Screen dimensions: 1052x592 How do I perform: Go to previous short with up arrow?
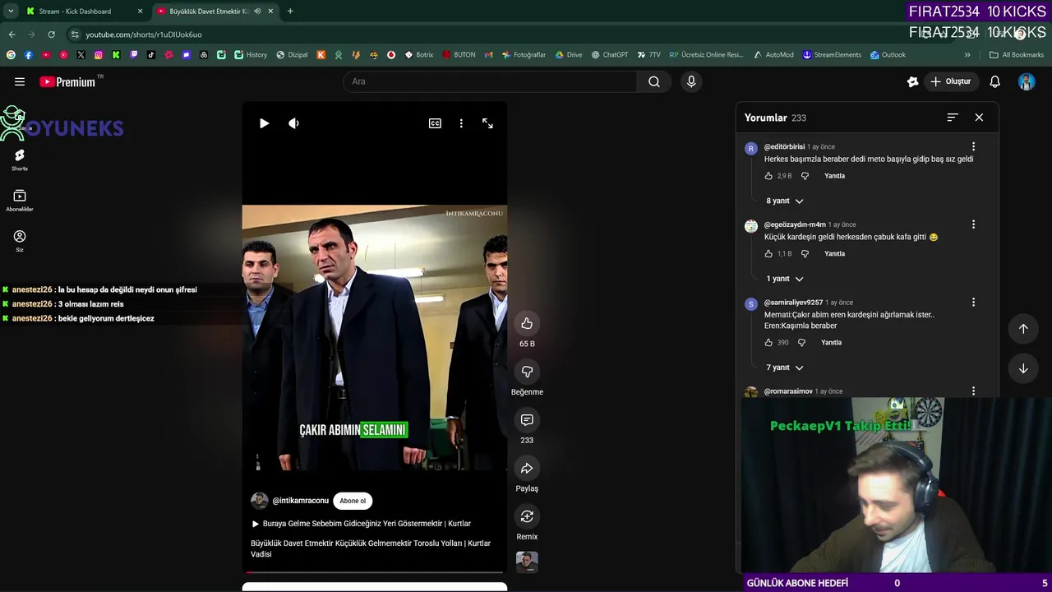(x=1023, y=329)
